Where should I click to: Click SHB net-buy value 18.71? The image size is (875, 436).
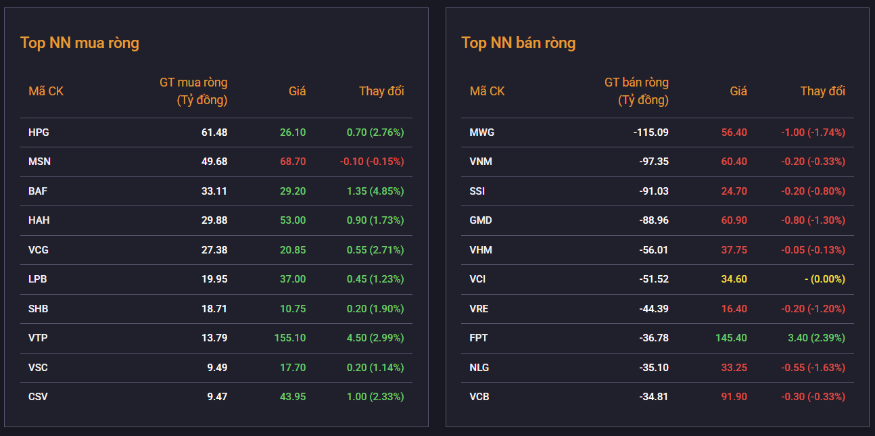click(x=215, y=309)
